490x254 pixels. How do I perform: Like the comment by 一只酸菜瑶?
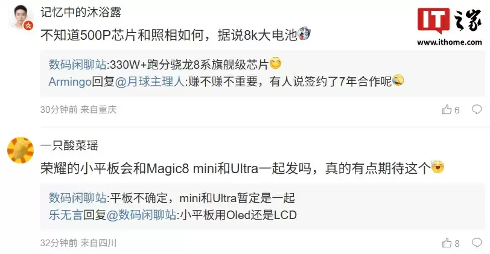click(450, 243)
